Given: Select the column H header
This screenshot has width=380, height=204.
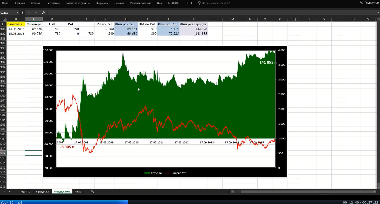Looking at the screenshot, I should pos(126,19).
